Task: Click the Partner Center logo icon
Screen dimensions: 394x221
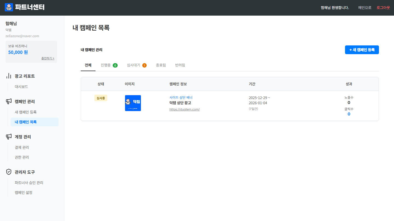Action: [9, 7]
